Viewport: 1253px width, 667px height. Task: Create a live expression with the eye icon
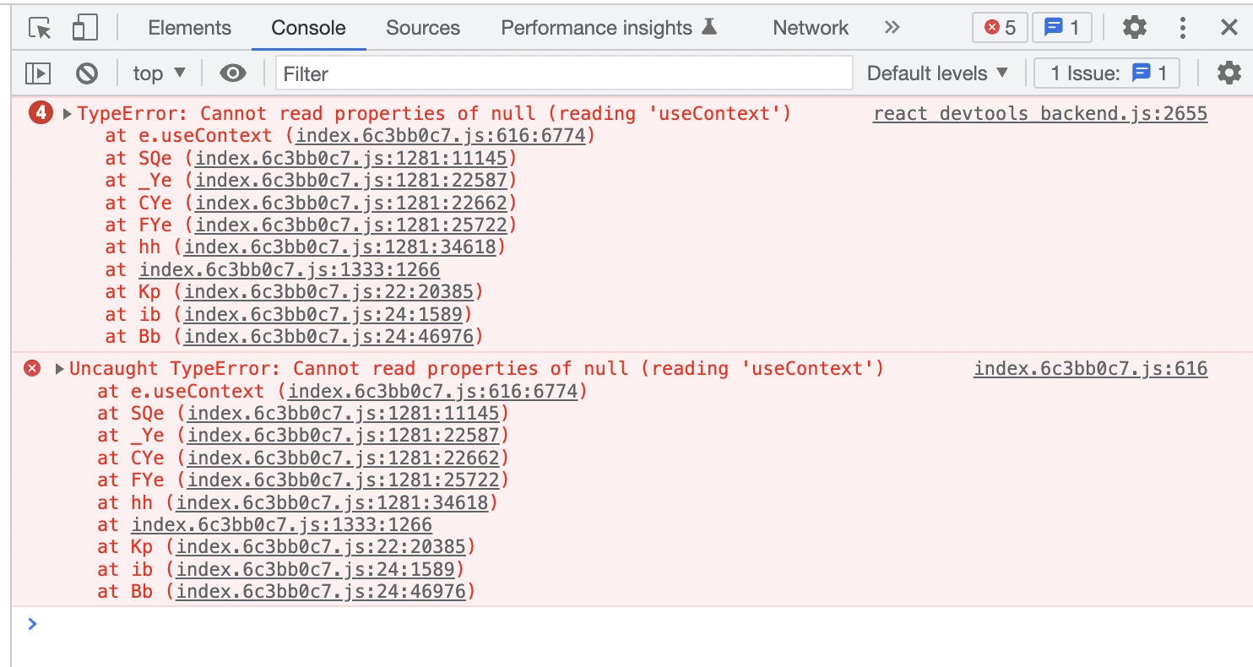[233, 73]
